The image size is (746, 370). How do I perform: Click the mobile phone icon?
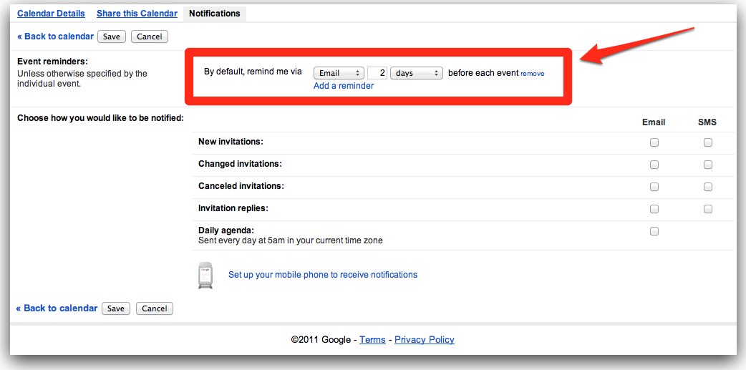point(205,276)
